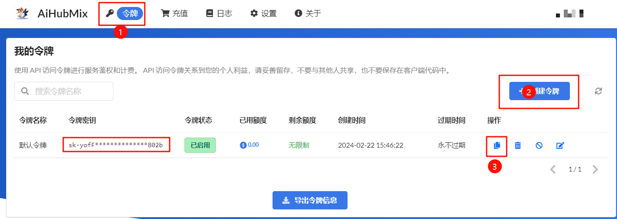Open the 充值 recharge page
The height and width of the screenshot is (219, 617).
(x=174, y=13)
